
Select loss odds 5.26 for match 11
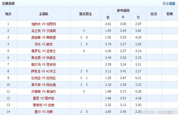click(138, 91)
